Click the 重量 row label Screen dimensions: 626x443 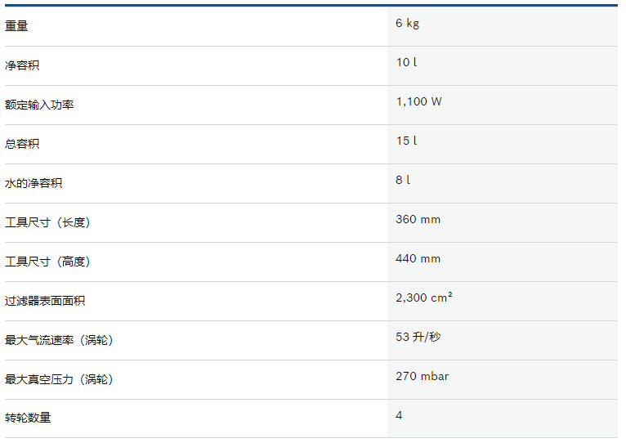point(16,26)
